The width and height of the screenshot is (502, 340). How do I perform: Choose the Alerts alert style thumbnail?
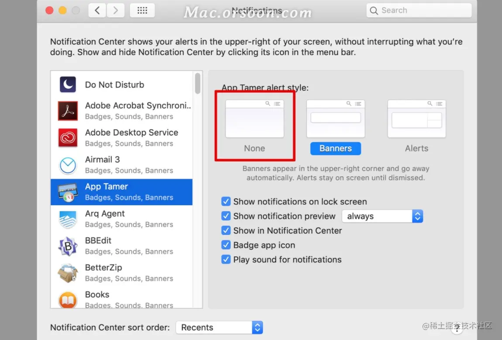pos(416,119)
